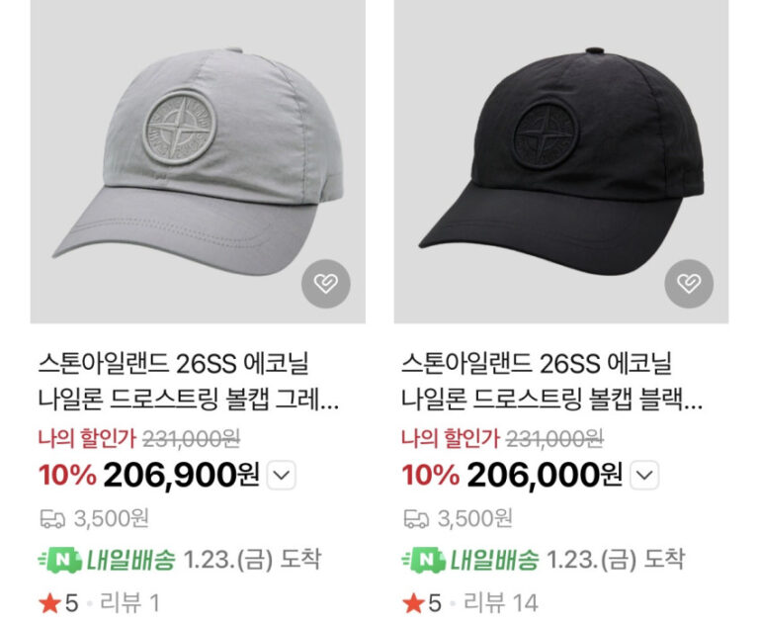Click the 206,000원 discounted price

click(545, 475)
